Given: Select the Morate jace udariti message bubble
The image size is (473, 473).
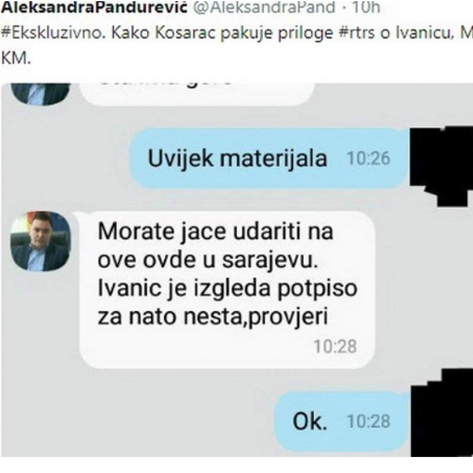Looking at the screenshot, I should pos(227,290).
